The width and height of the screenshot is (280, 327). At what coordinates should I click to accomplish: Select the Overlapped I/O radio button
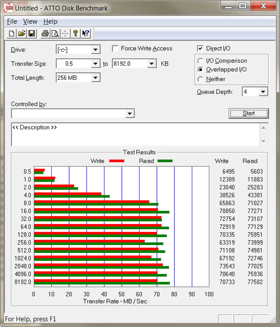200,69
